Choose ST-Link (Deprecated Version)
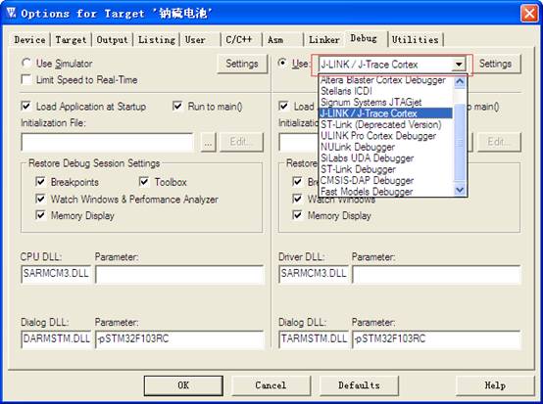Viewport: 543px width, 404px height. (x=386, y=124)
